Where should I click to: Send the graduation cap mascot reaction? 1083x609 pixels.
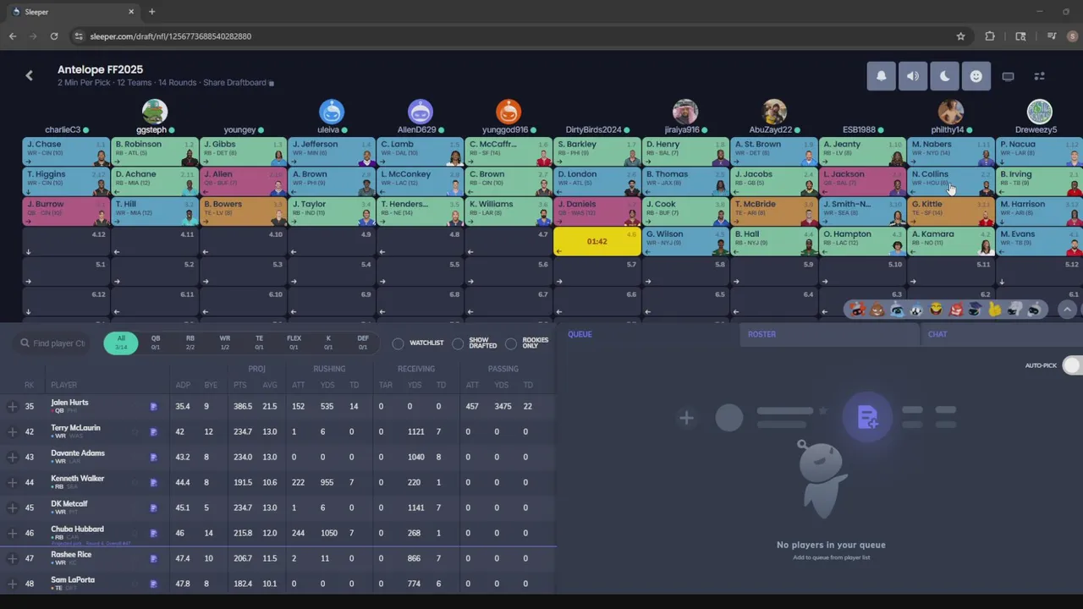pos(975,310)
